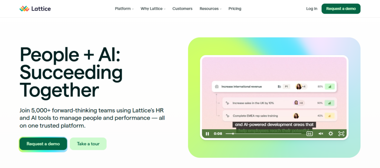Click the Take a tour button
The image size is (380, 168).
(x=88, y=144)
